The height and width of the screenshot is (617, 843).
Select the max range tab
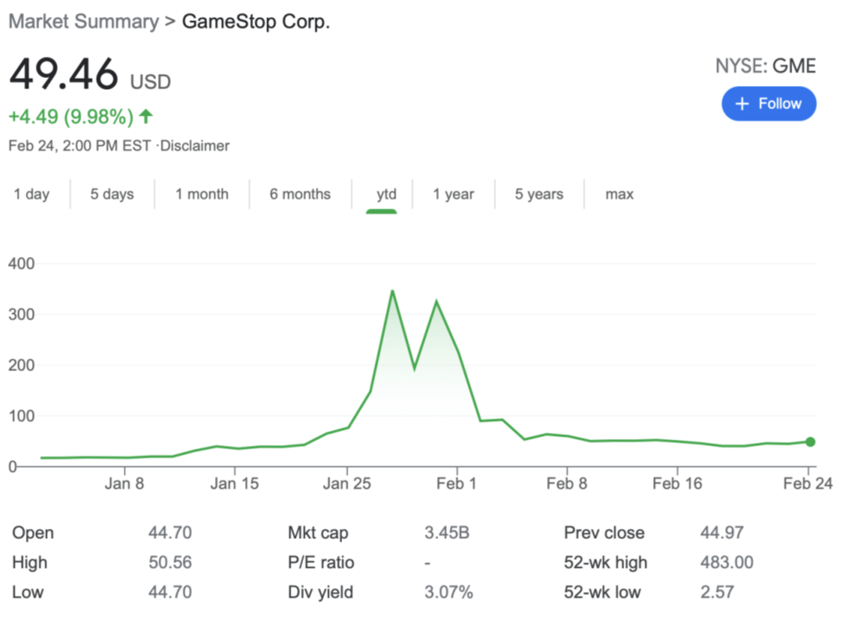coord(620,194)
